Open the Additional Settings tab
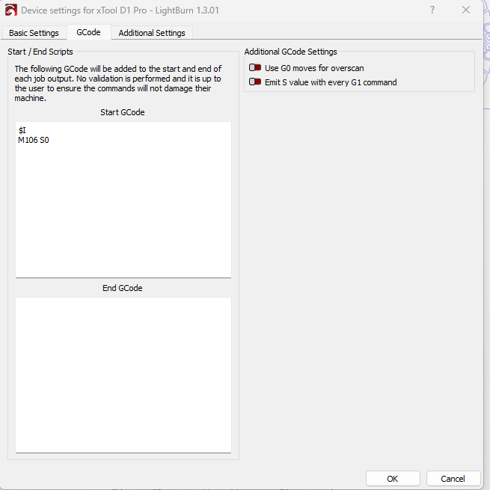The width and height of the screenshot is (490, 490). pos(152,33)
